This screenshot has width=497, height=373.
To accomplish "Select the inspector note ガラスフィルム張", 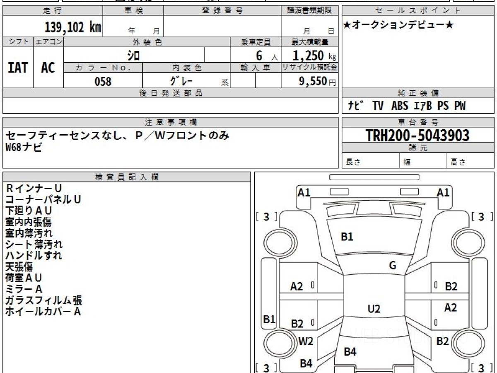I will coord(43,300).
